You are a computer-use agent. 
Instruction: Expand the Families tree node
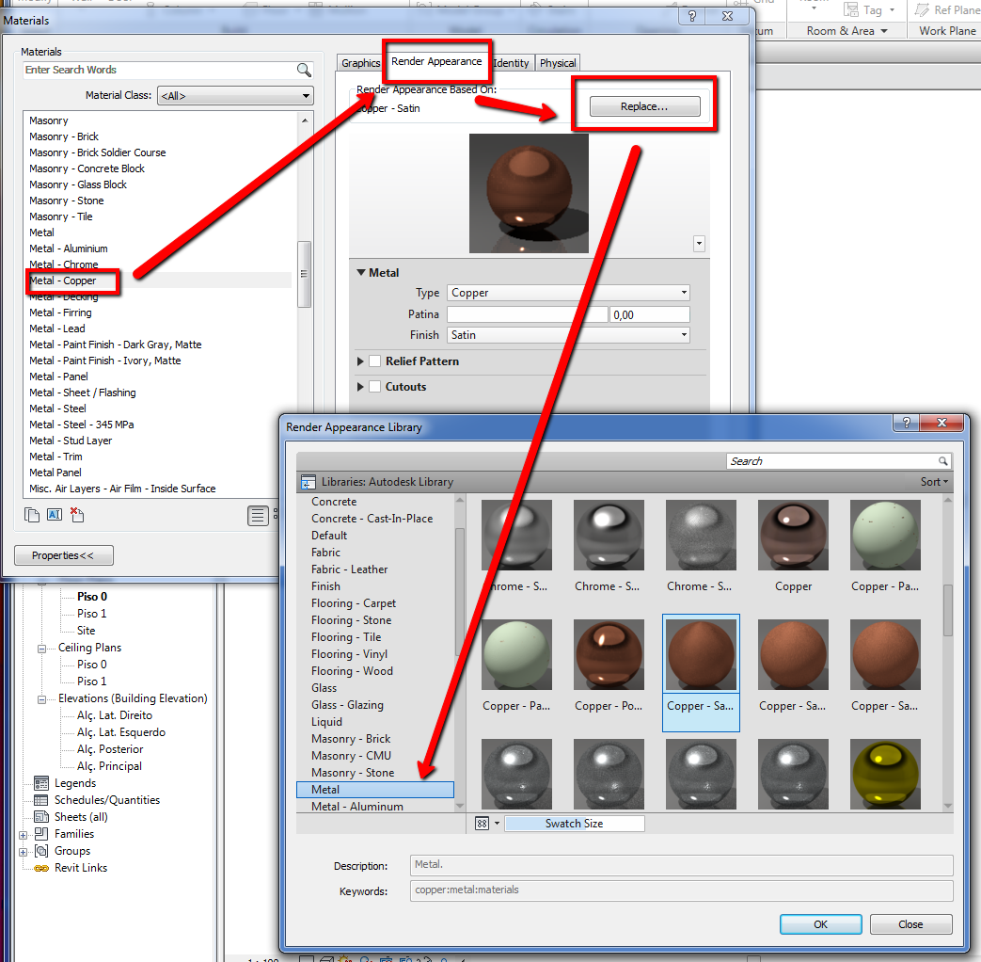point(24,835)
